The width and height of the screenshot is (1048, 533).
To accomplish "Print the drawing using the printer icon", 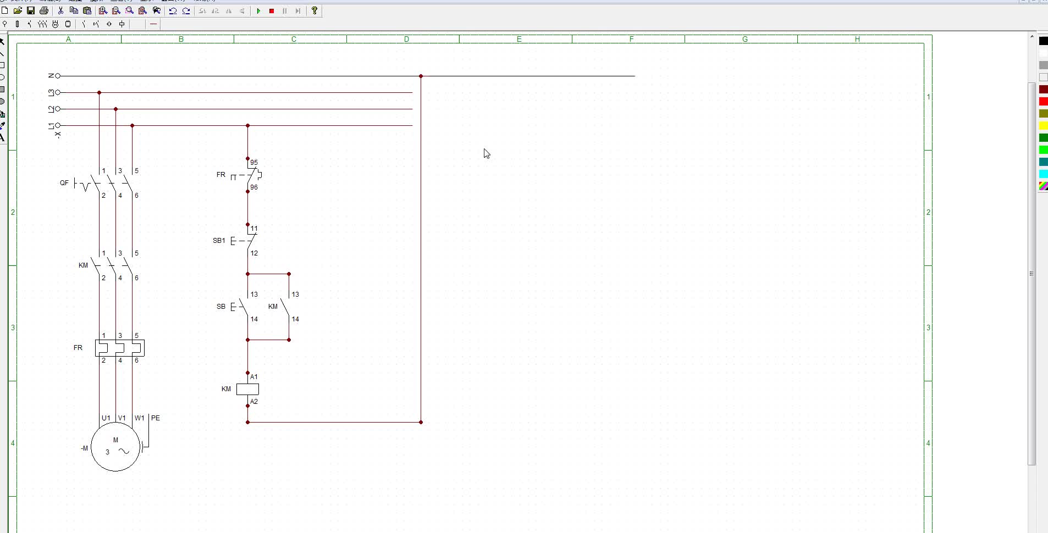I will (x=44, y=10).
